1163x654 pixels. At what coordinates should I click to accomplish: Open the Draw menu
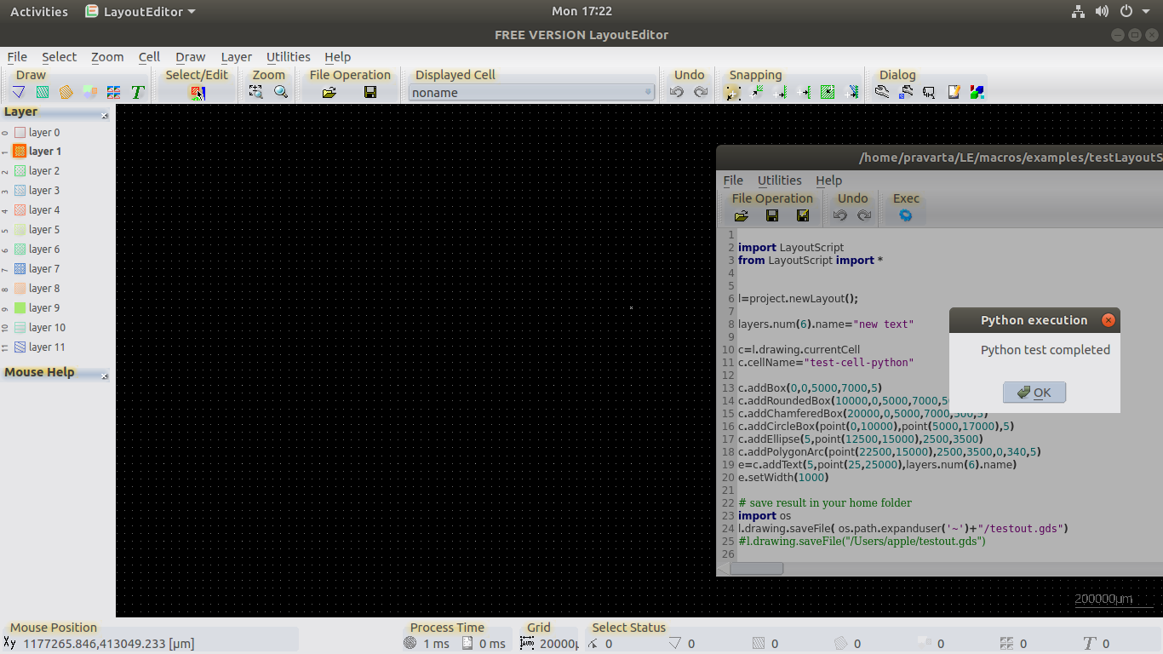pos(191,57)
